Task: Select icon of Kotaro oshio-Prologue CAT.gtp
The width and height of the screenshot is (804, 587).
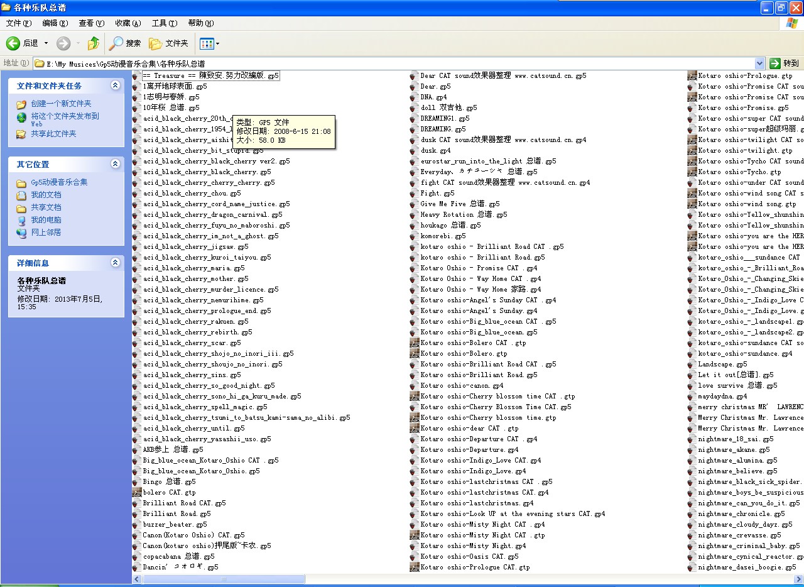Action: click(415, 567)
